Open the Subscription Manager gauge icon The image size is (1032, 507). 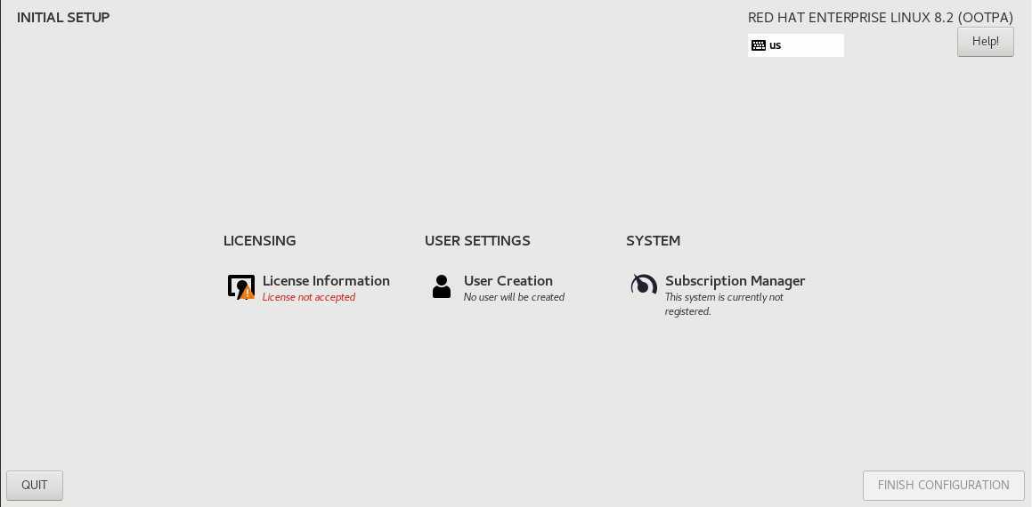tap(644, 285)
